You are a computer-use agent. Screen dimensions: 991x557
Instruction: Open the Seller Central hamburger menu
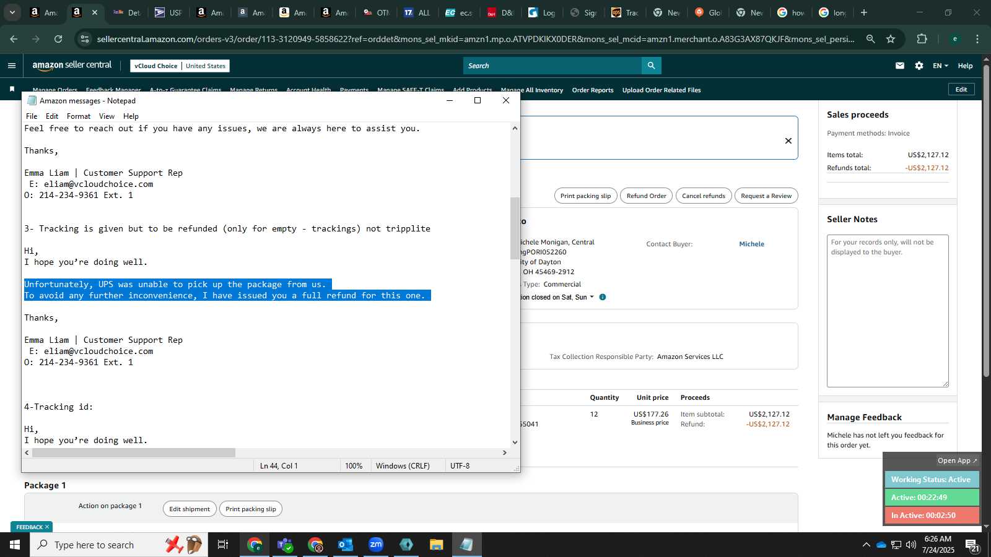point(12,66)
